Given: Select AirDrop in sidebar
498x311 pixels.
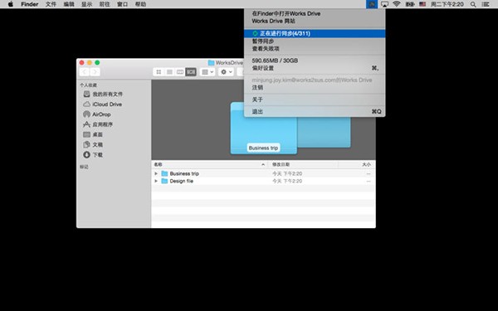Looking at the screenshot, I should point(97,114).
